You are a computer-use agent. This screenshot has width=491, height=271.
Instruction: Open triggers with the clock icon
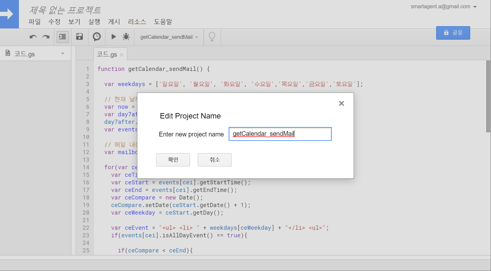(x=96, y=37)
